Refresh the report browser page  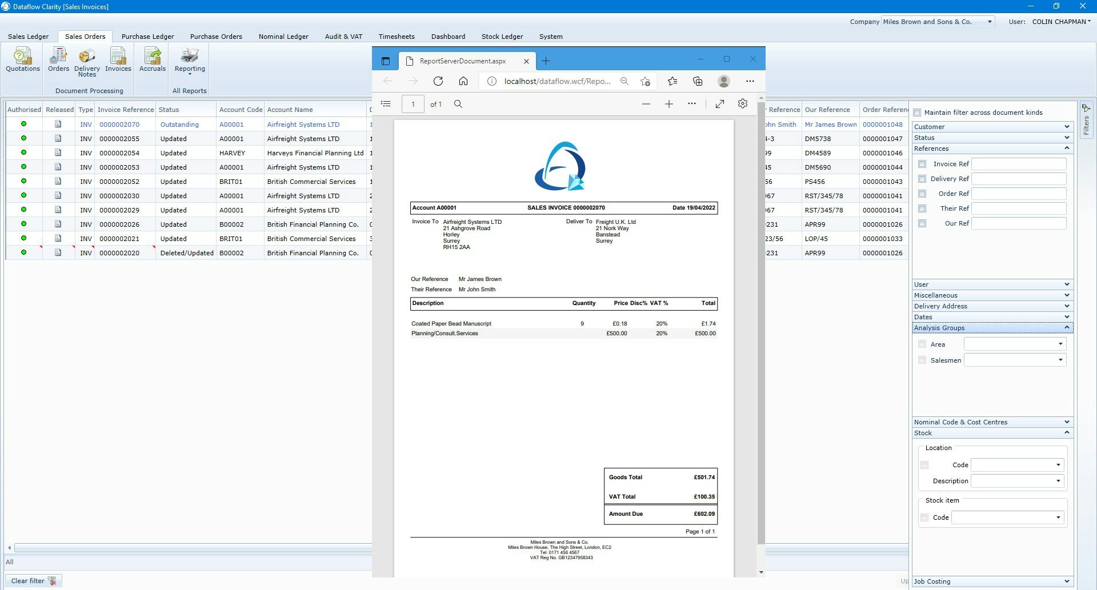click(438, 81)
